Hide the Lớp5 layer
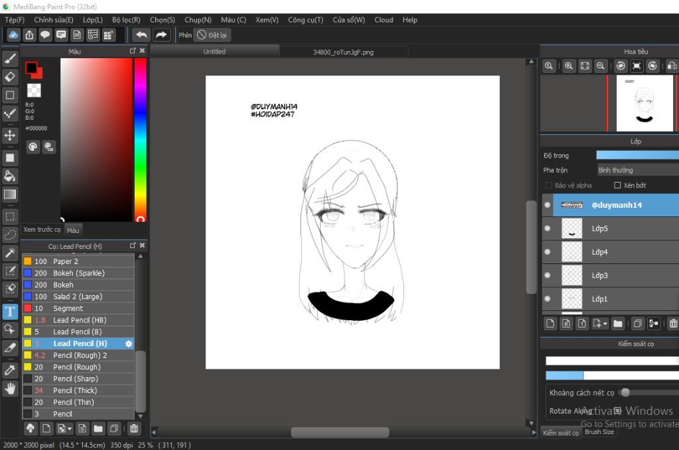679x450 pixels. (547, 228)
